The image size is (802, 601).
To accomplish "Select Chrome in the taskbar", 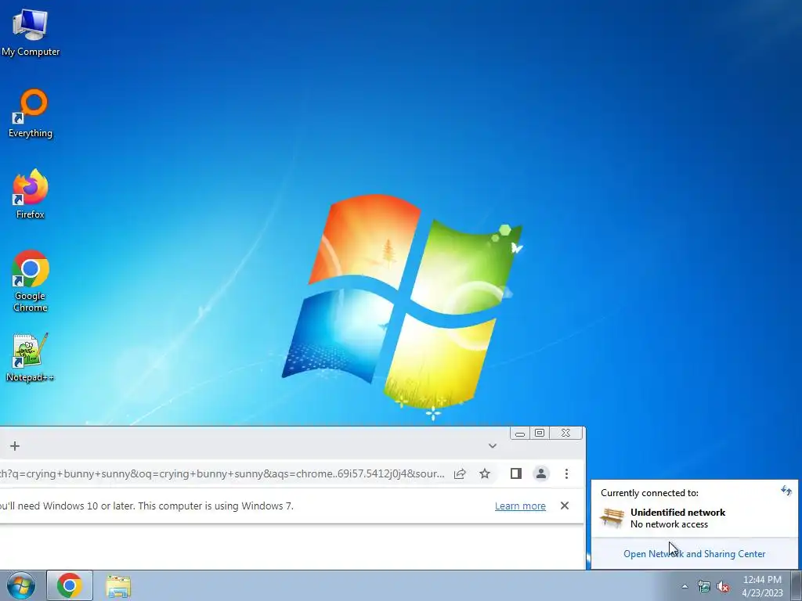I will [70, 585].
